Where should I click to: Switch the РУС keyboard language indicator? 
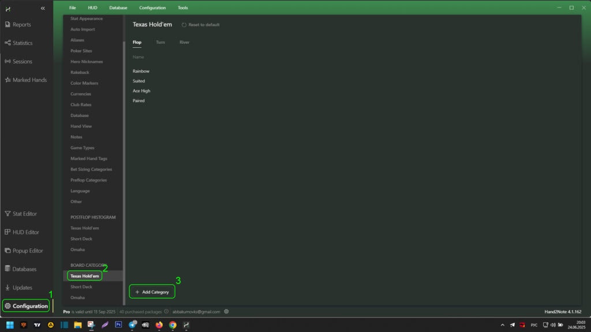[x=534, y=325]
